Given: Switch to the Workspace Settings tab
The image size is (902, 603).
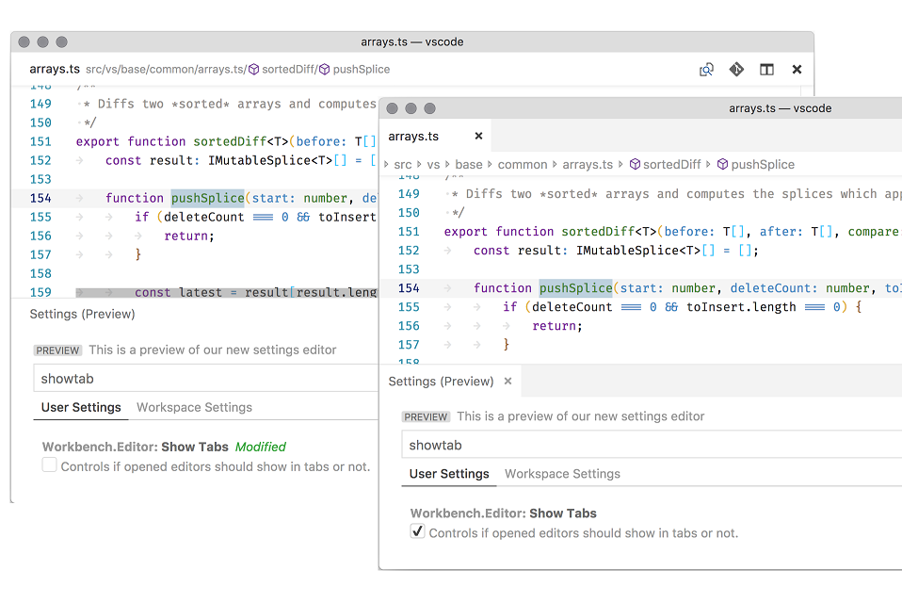Looking at the screenshot, I should coord(562,474).
